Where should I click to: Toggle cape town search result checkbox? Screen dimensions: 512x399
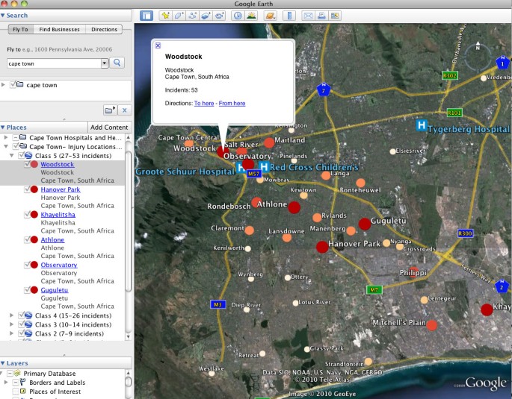coord(13,85)
